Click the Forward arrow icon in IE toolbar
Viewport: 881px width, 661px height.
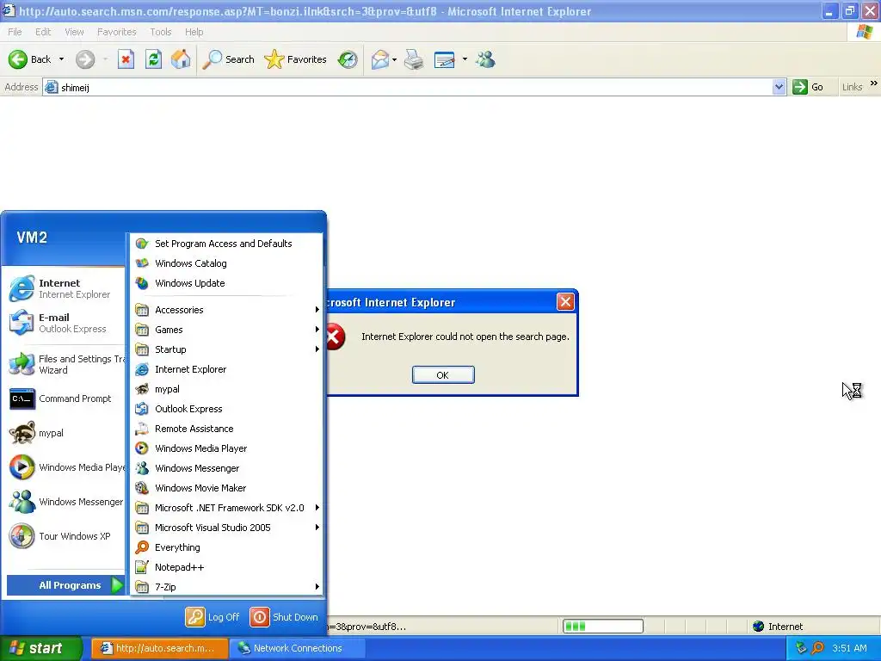(x=85, y=59)
